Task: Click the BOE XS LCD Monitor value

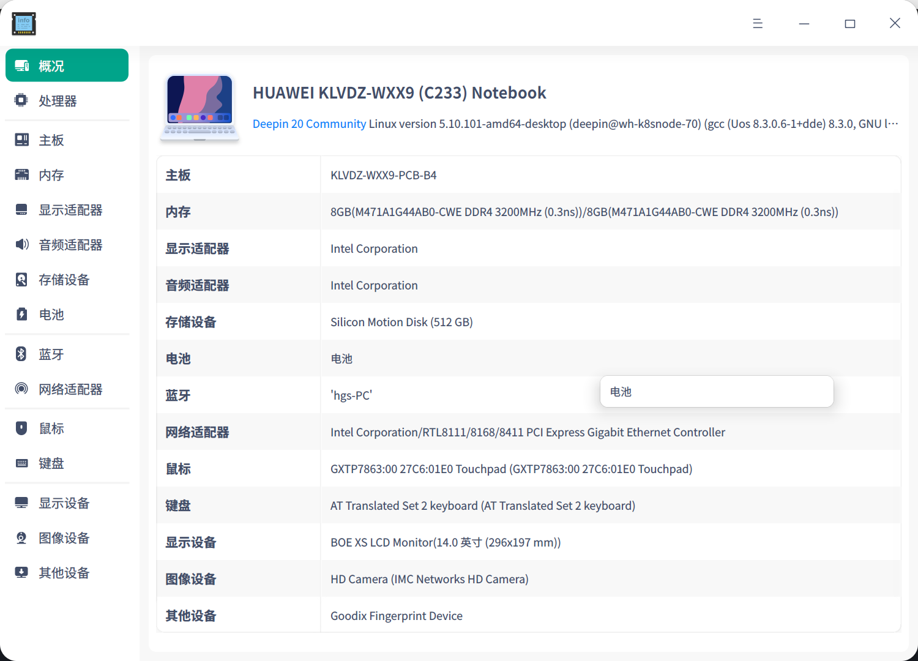Action: (446, 542)
